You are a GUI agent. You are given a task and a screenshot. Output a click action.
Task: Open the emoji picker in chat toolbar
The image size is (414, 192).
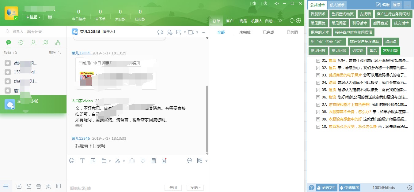(72, 161)
